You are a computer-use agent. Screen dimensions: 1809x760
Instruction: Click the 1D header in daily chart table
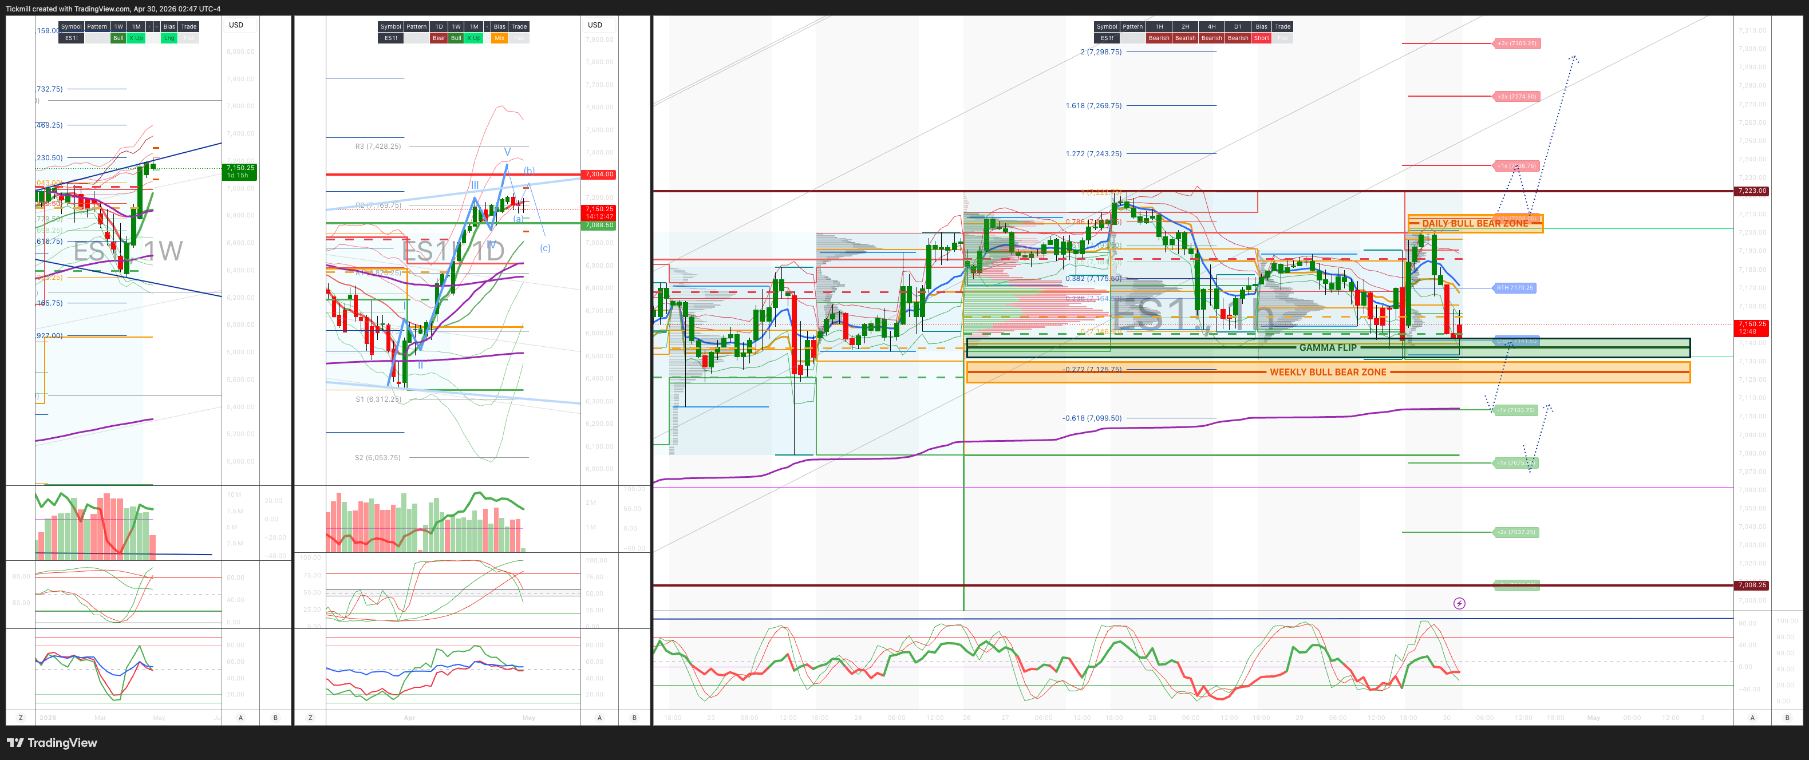[x=439, y=27]
